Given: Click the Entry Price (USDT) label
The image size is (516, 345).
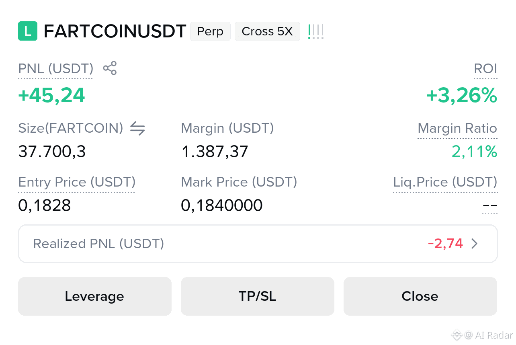Looking at the screenshot, I should [x=77, y=182].
